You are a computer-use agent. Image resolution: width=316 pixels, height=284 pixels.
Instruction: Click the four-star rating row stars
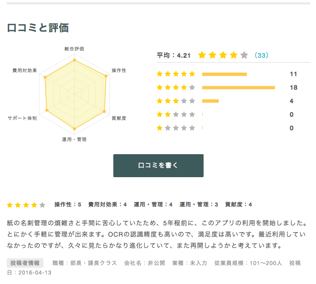pyautogui.click(x=176, y=87)
